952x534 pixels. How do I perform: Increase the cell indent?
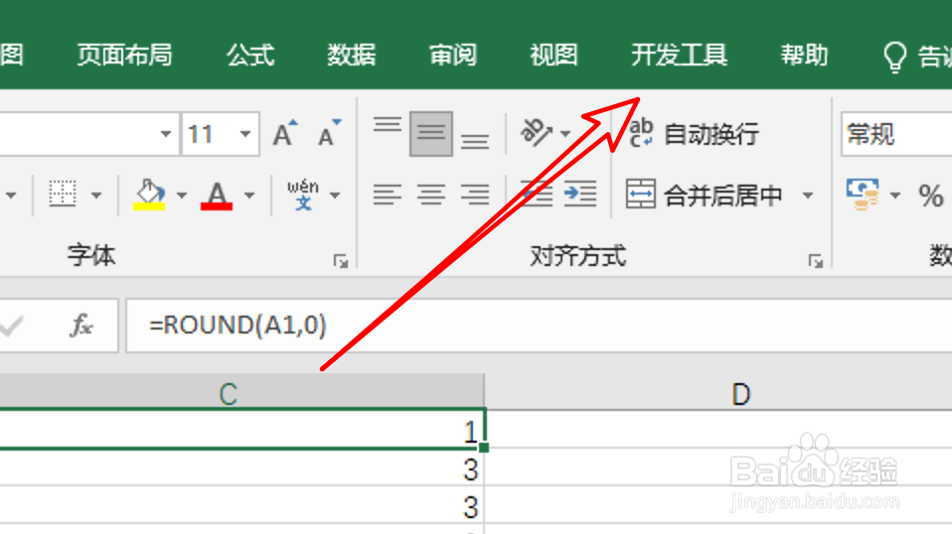[579, 195]
